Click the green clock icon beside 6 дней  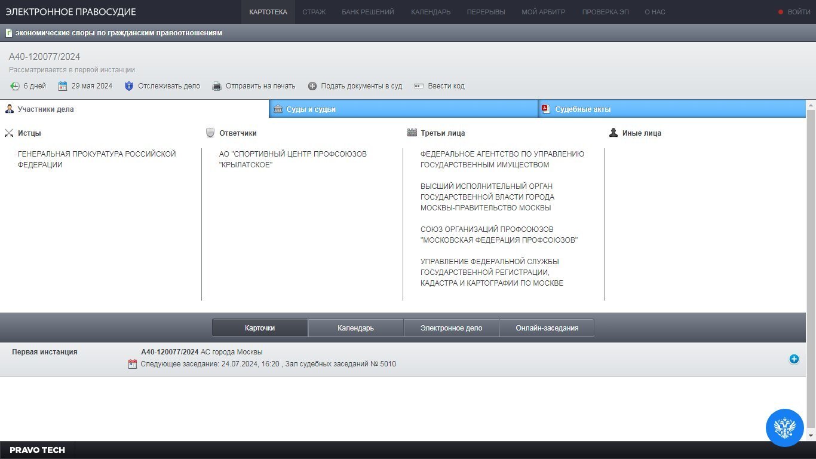coord(15,86)
